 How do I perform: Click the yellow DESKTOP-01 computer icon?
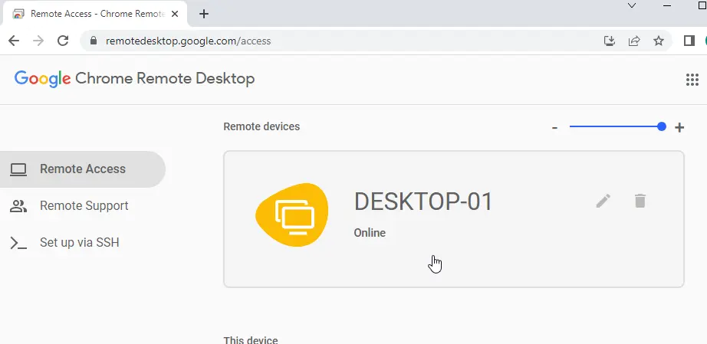[x=292, y=215]
